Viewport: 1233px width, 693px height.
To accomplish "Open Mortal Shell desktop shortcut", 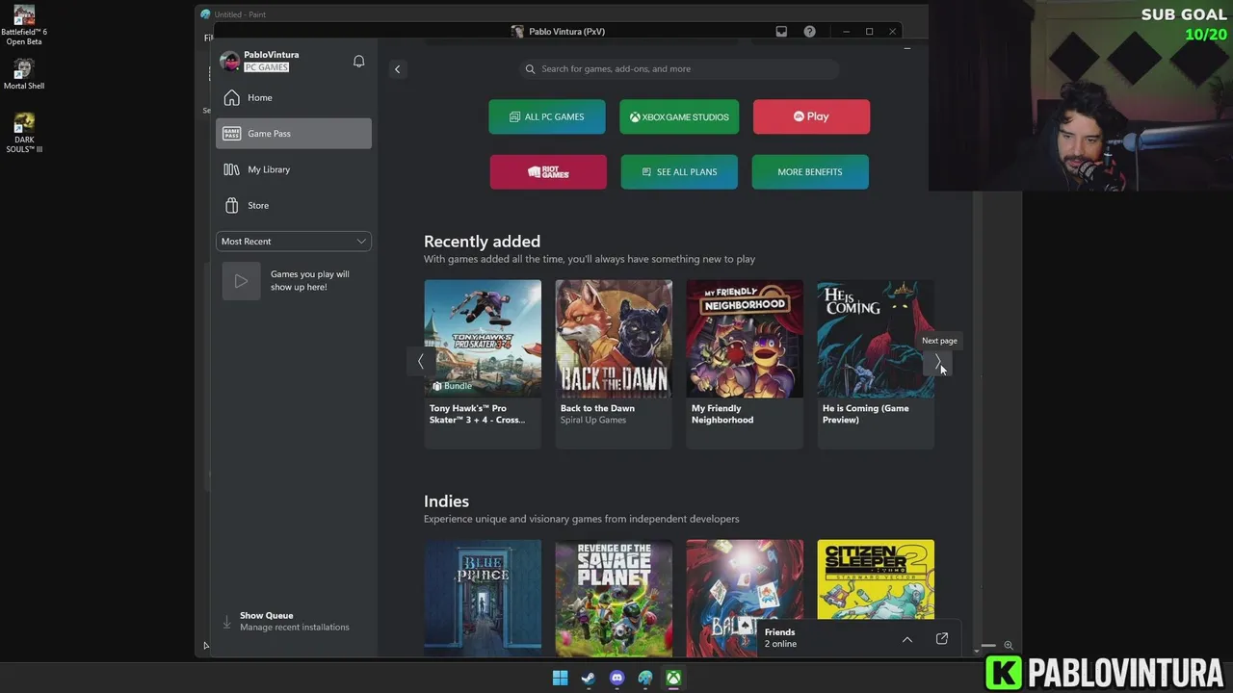I will coord(24,74).
